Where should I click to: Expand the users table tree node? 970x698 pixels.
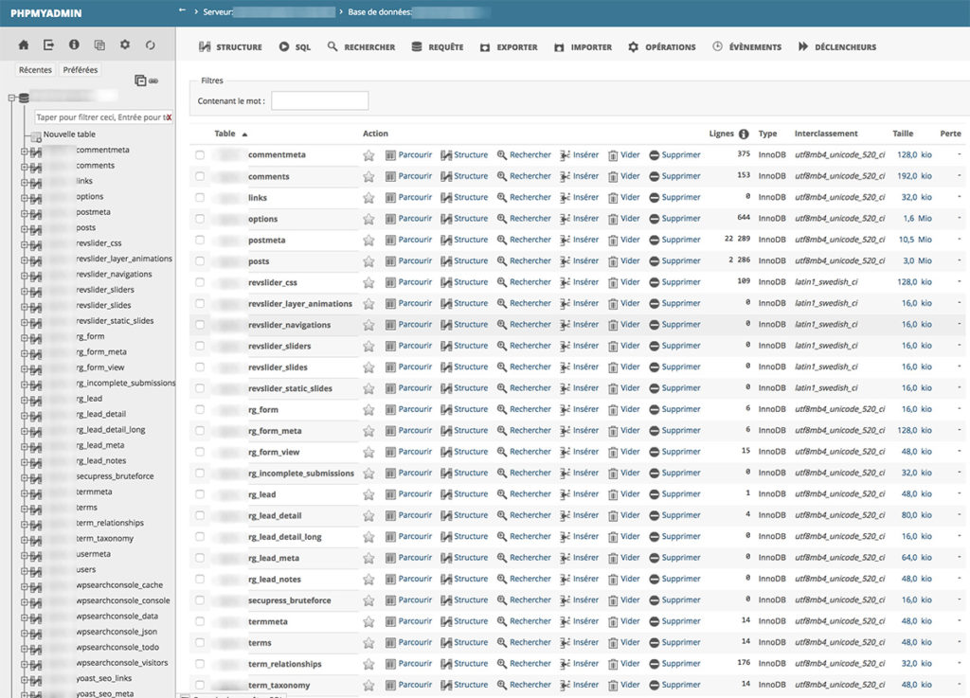click(x=24, y=571)
